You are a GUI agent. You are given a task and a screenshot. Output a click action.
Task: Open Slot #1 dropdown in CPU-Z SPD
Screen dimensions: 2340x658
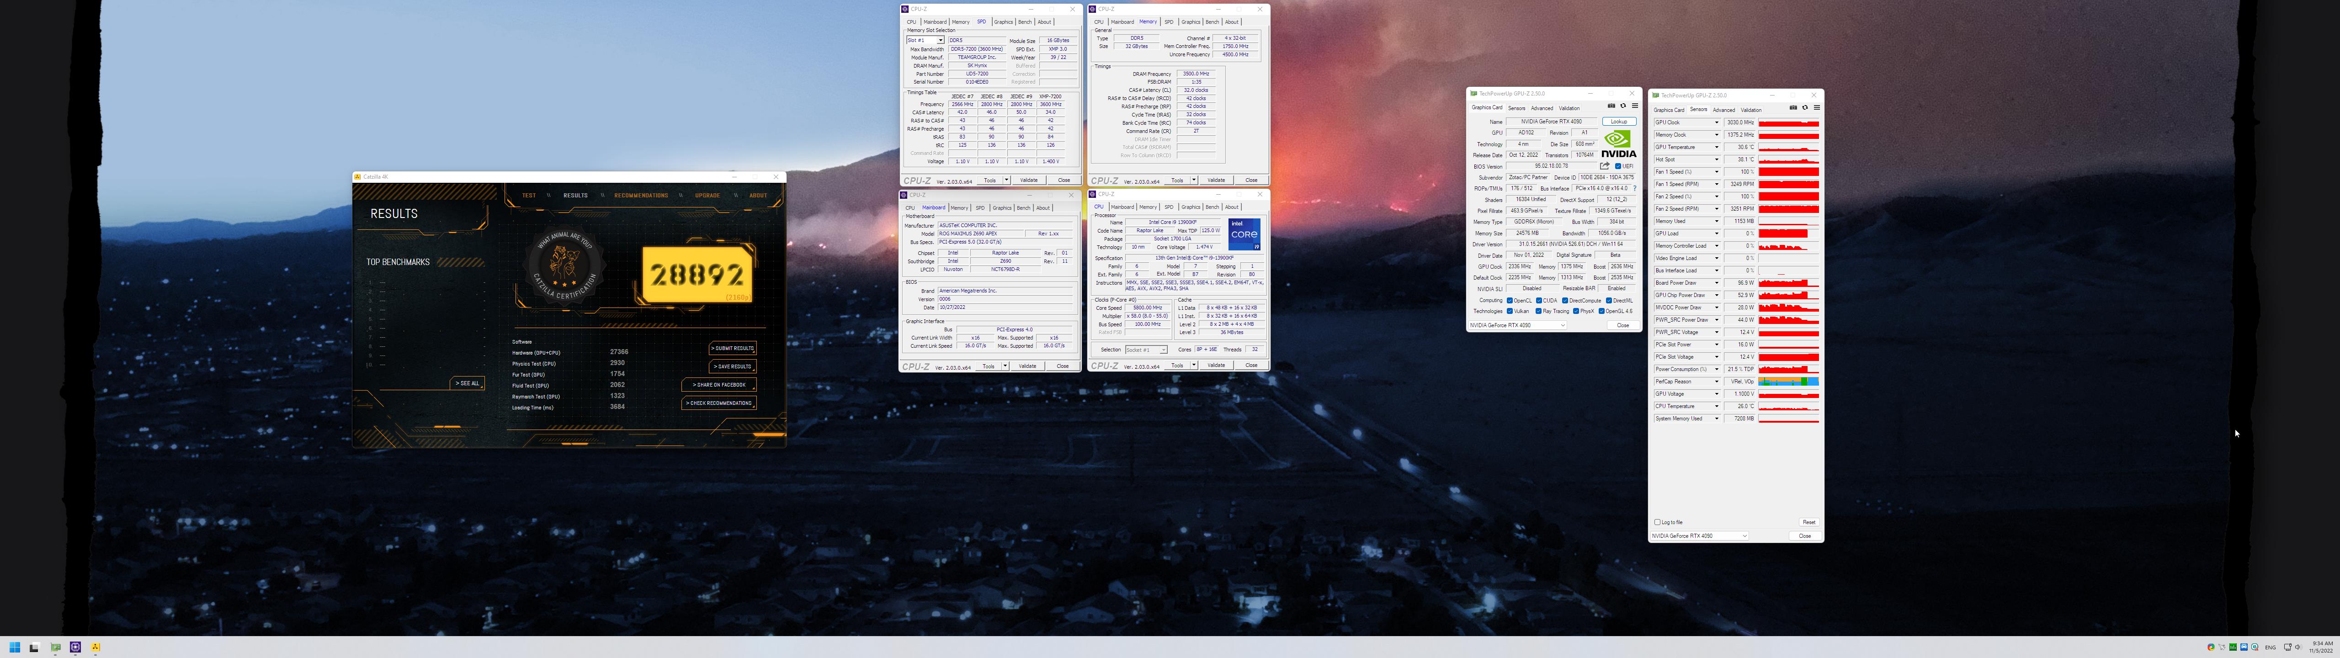tap(941, 41)
